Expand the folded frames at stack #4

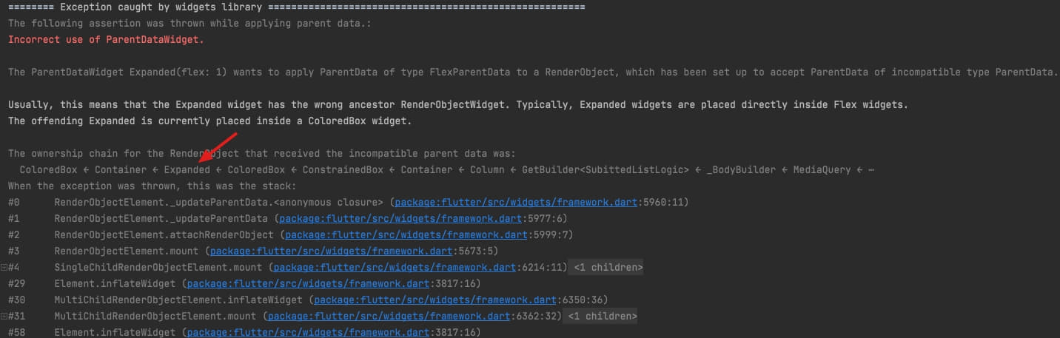coord(4,267)
